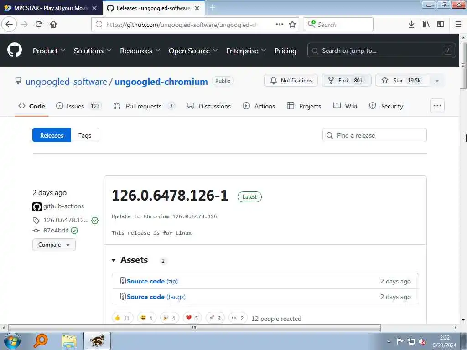Click the Find a release search box
The height and width of the screenshot is (350, 467).
click(375, 135)
